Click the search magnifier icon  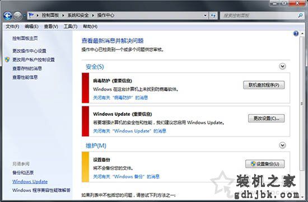click(300, 15)
